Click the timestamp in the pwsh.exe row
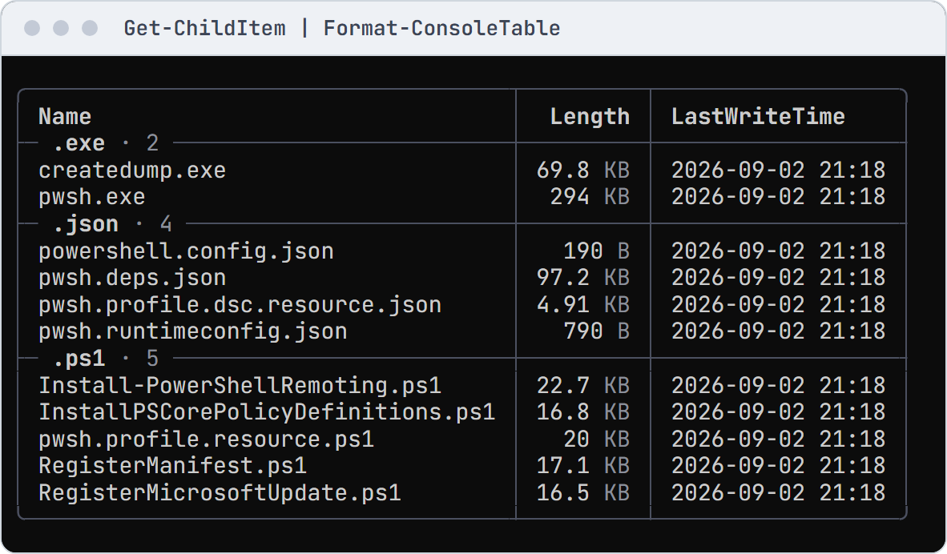This screenshot has width=947, height=554. pos(779,197)
